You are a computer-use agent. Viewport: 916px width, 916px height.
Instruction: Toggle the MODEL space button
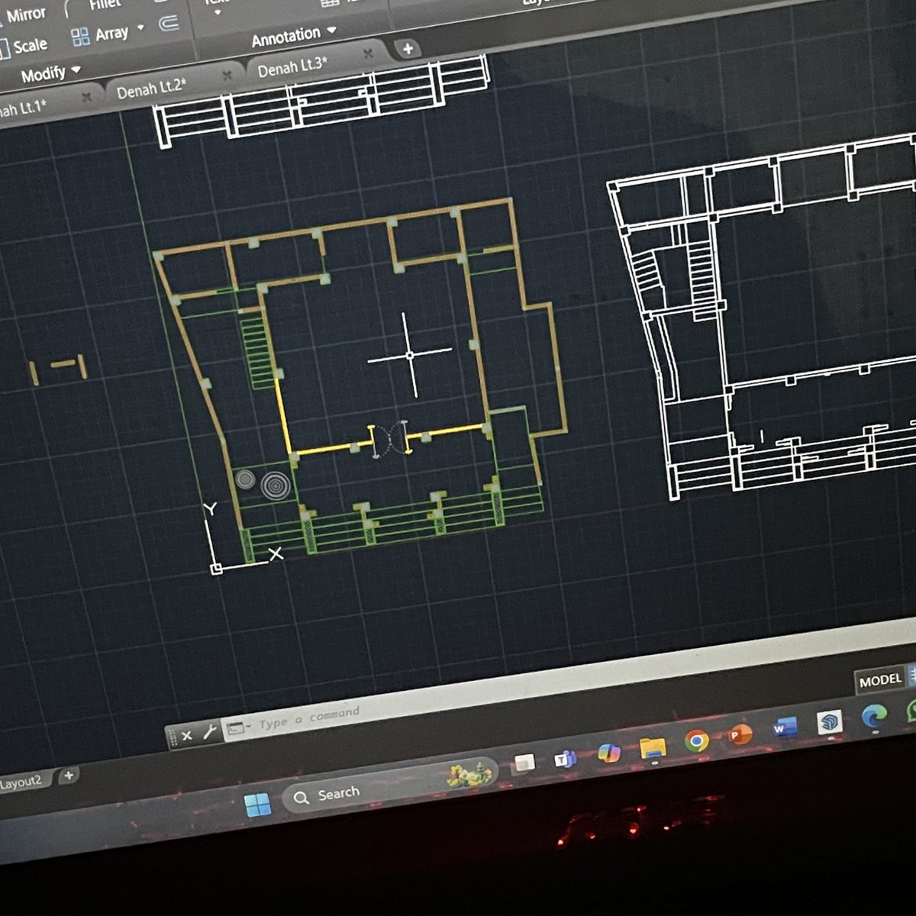pyautogui.click(x=879, y=681)
